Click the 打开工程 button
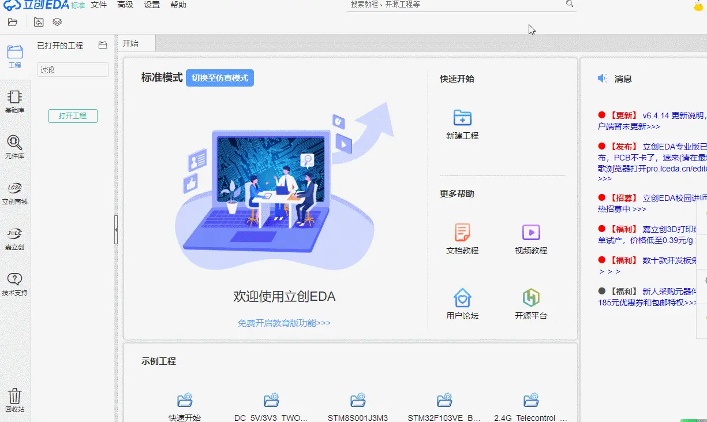Screen dimensions: 707x422 point(73,115)
